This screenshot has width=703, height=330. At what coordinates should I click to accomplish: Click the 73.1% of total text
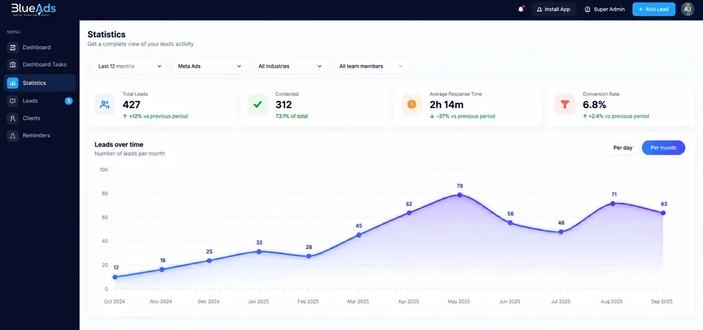pyautogui.click(x=292, y=116)
